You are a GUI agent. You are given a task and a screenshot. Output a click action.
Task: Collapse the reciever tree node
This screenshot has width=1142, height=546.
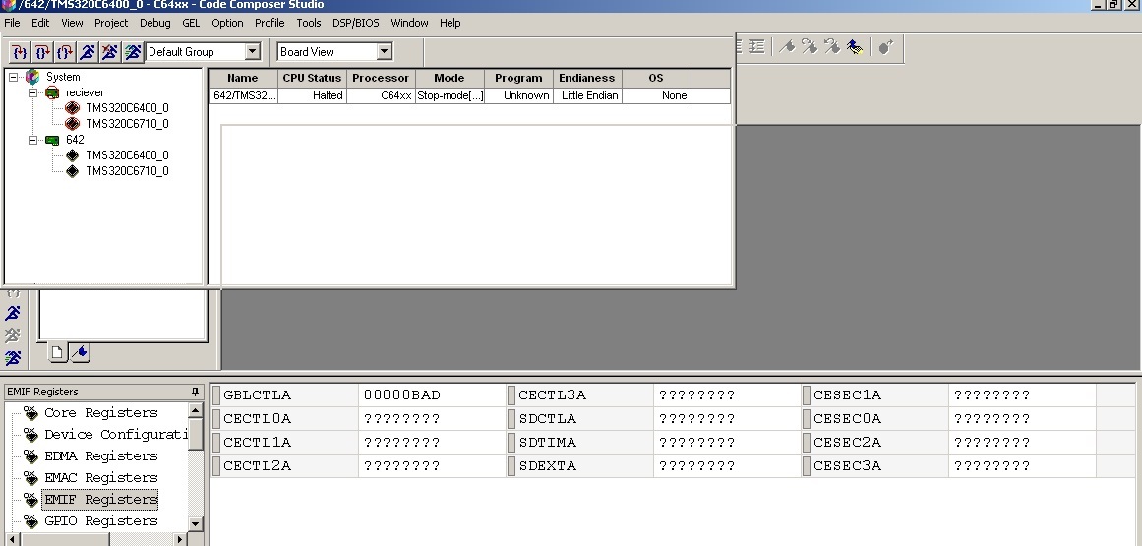click(32, 92)
